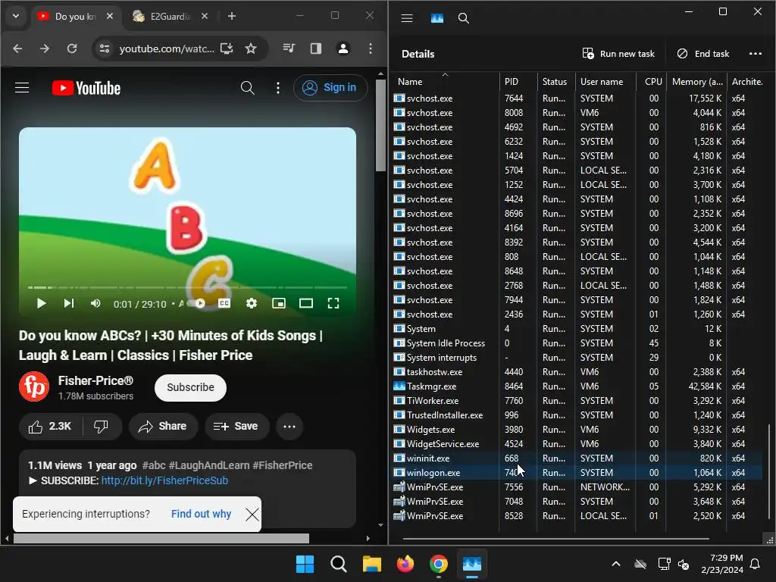The width and height of the screenshot is (776, 582).
Task: Toggle closed captions on video
Action: [224, 303]
